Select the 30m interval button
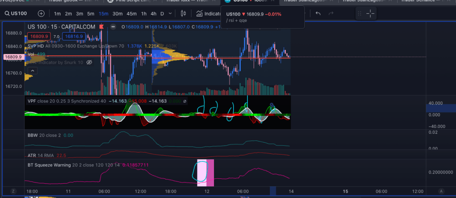The height and width of the screenshot is (198, 456). [x=117, y=14]
